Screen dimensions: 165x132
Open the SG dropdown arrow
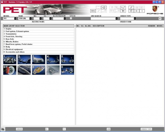click(50, 19)
